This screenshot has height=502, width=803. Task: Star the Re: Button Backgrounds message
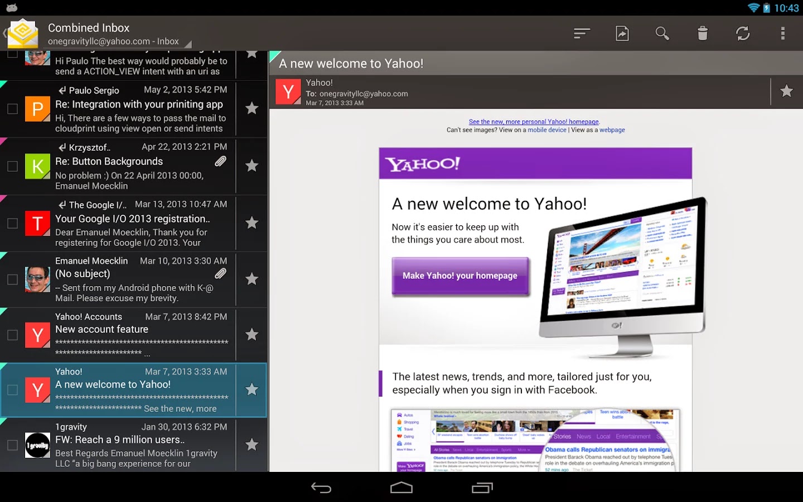click(252, 166)
